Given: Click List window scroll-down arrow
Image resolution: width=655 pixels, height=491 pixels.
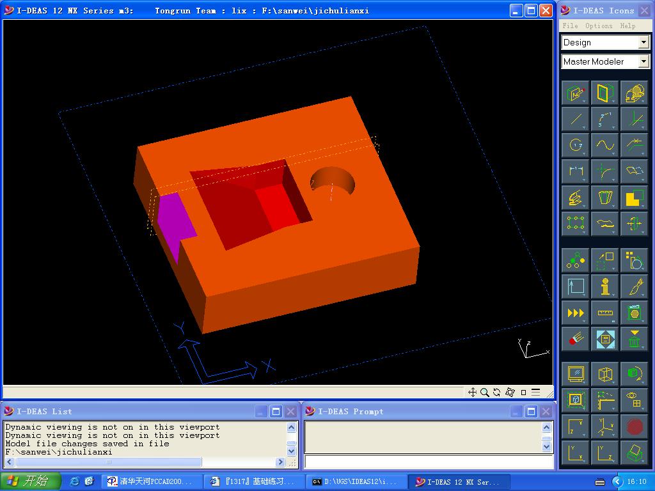Looking at the screenshot, I should [292, 451].
